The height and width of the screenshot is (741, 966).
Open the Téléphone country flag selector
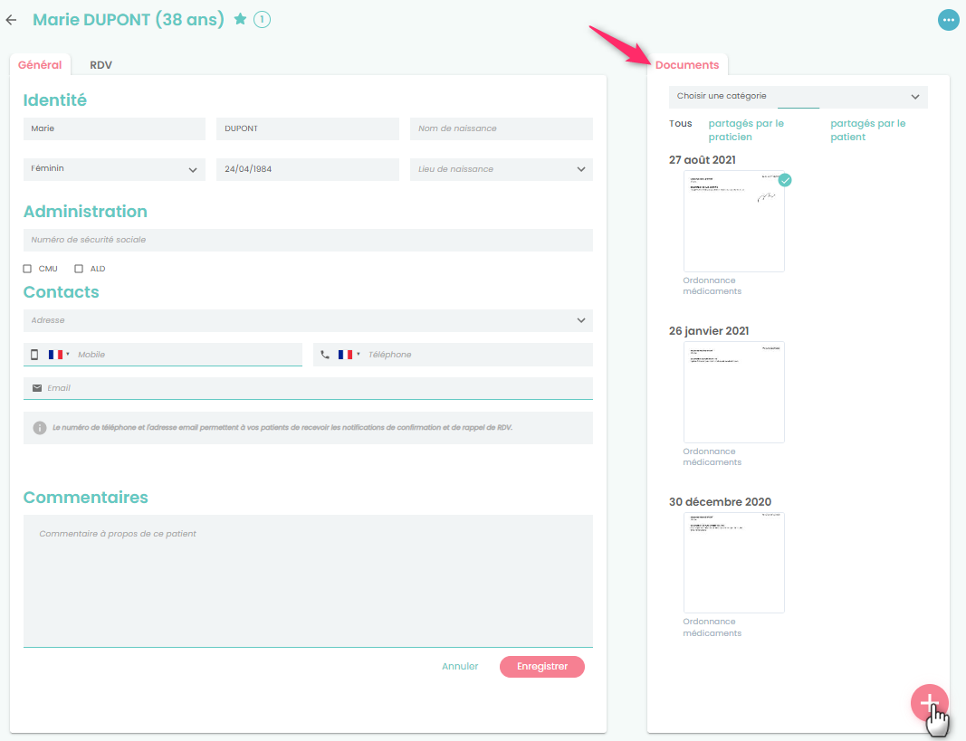tap(349, 355)
